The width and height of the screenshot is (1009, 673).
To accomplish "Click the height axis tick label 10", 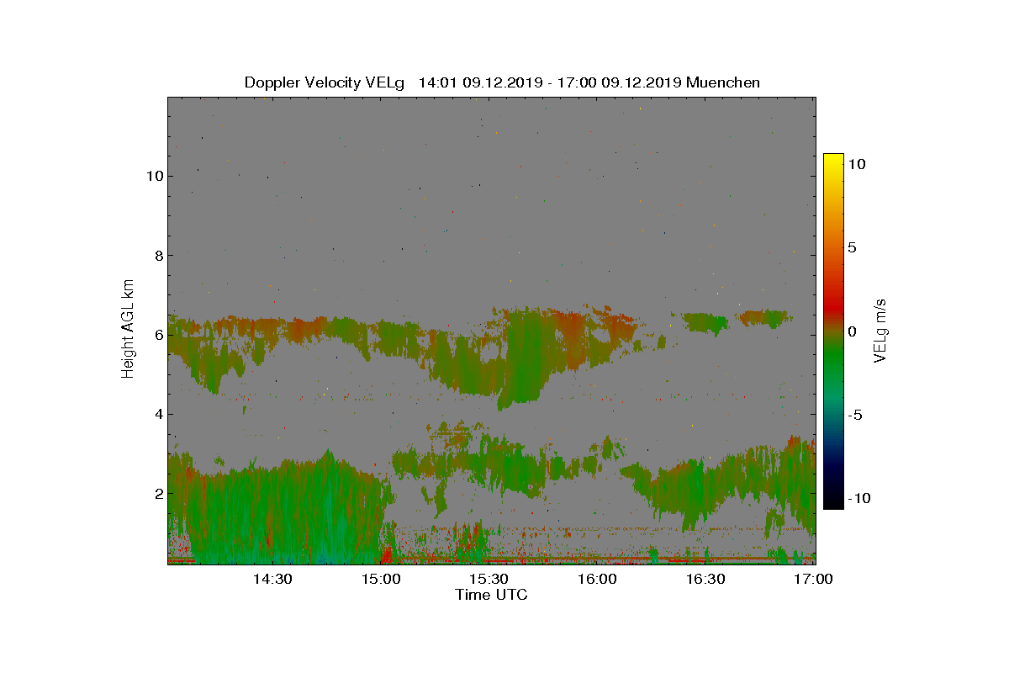I will pos(153,176).
